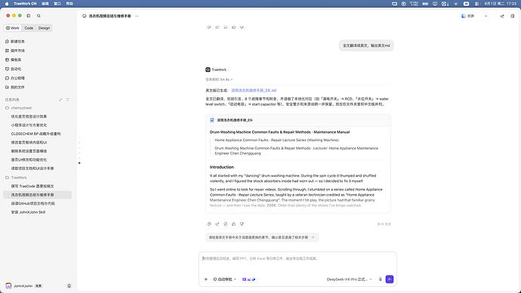Click the share icon in top right
This screenshot has width=521, height=293.
click(502, 16)
